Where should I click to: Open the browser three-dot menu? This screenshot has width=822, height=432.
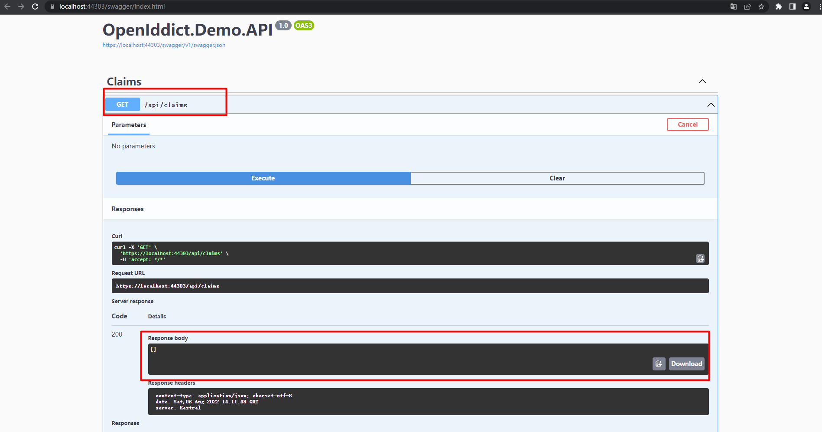(819, 7)
